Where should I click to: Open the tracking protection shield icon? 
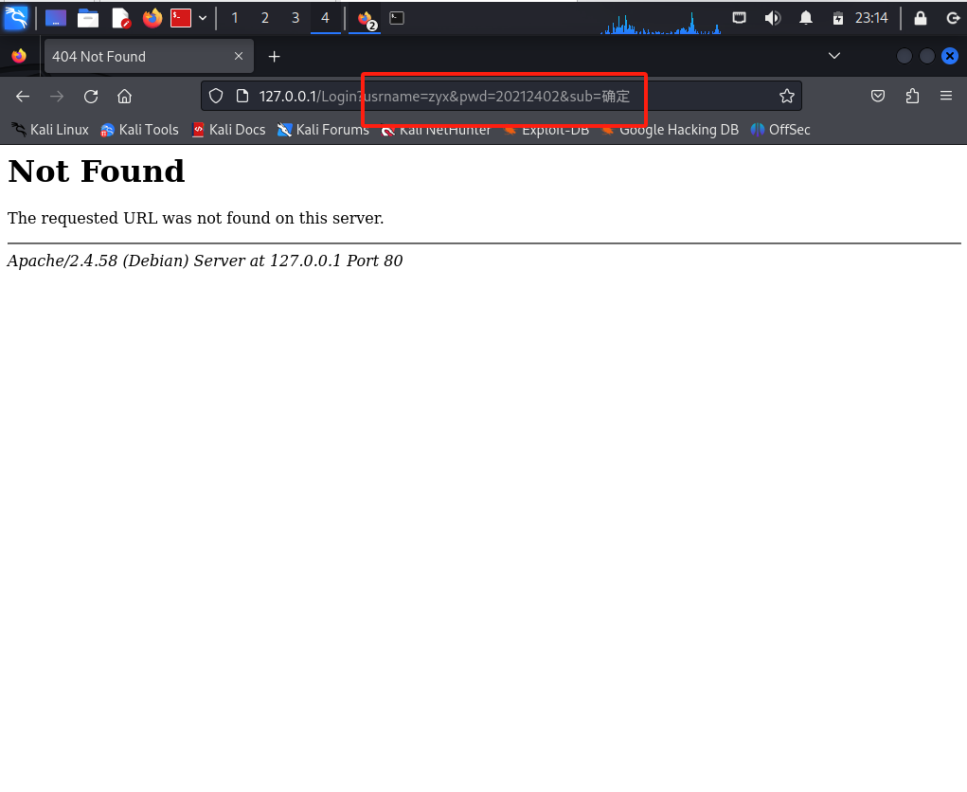pos(216,97)
